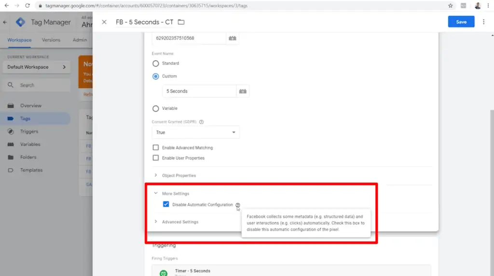Viewport: 494px width, 276px height.
Task: Open the Consent Granted True dropdown
Action: coord(195,132)
